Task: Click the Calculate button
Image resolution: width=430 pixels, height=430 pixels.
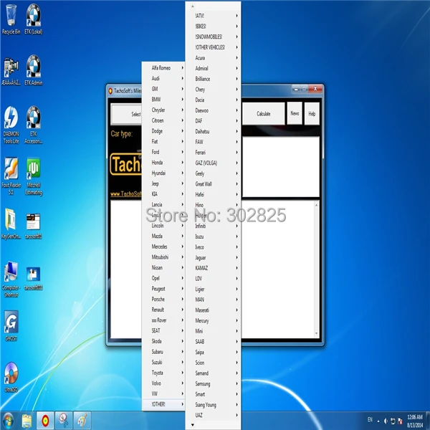Action: tap(263, 113)
